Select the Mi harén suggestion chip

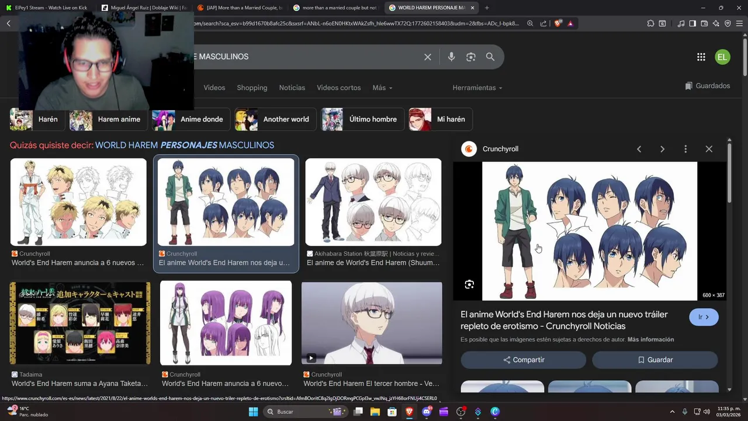[441, 119]
